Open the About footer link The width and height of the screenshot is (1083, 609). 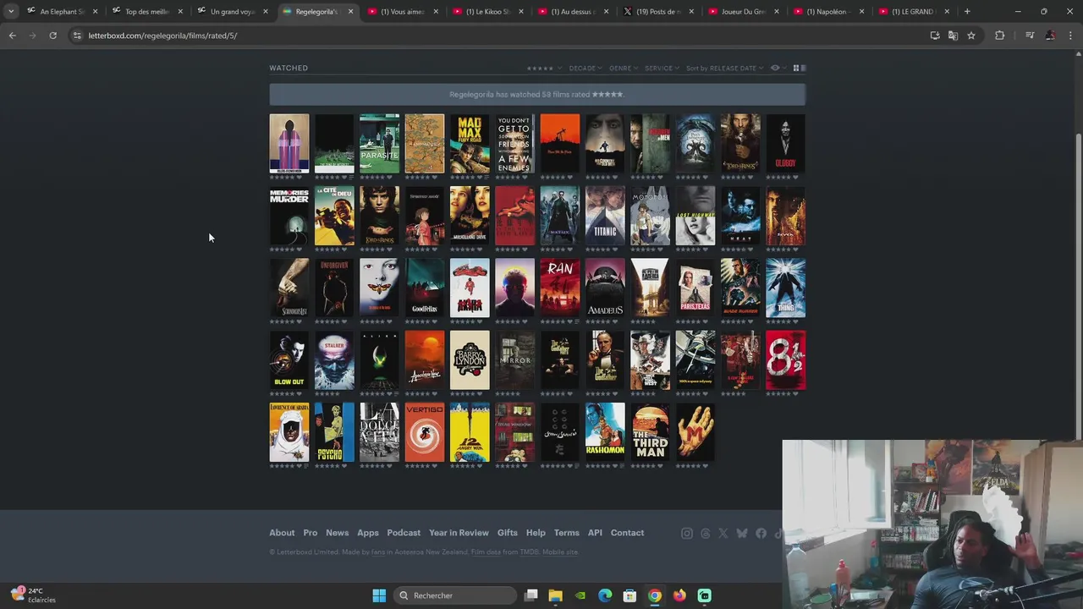[282, 533]
